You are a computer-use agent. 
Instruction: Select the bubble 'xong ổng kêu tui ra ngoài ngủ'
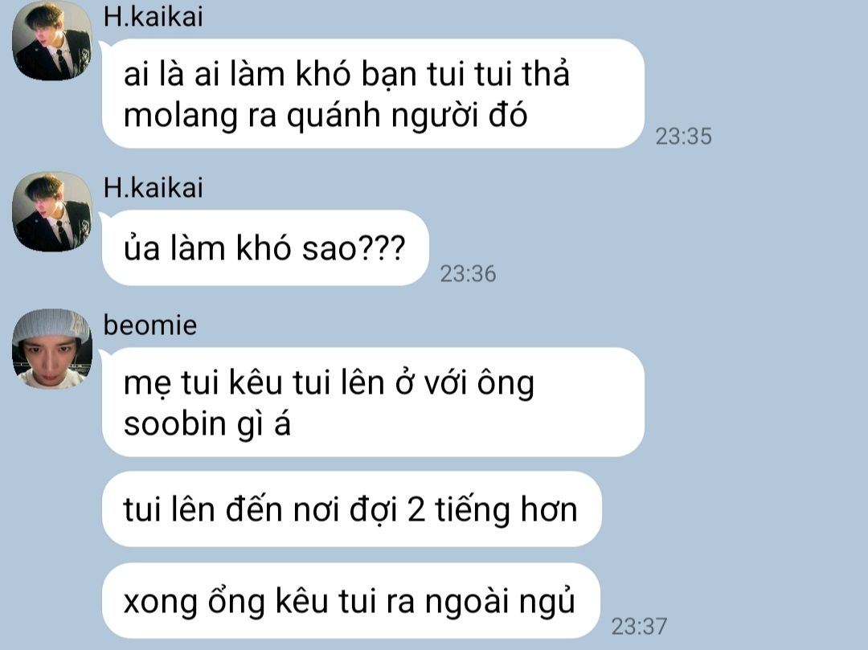(x=351, y=601)
